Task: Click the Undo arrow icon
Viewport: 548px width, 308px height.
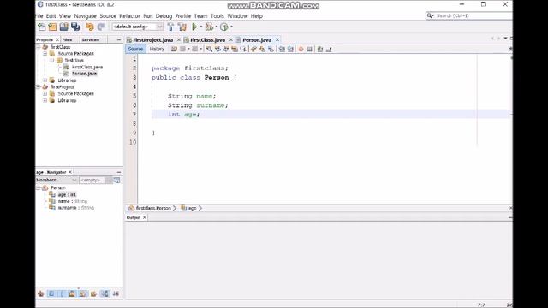Action: 89,27
